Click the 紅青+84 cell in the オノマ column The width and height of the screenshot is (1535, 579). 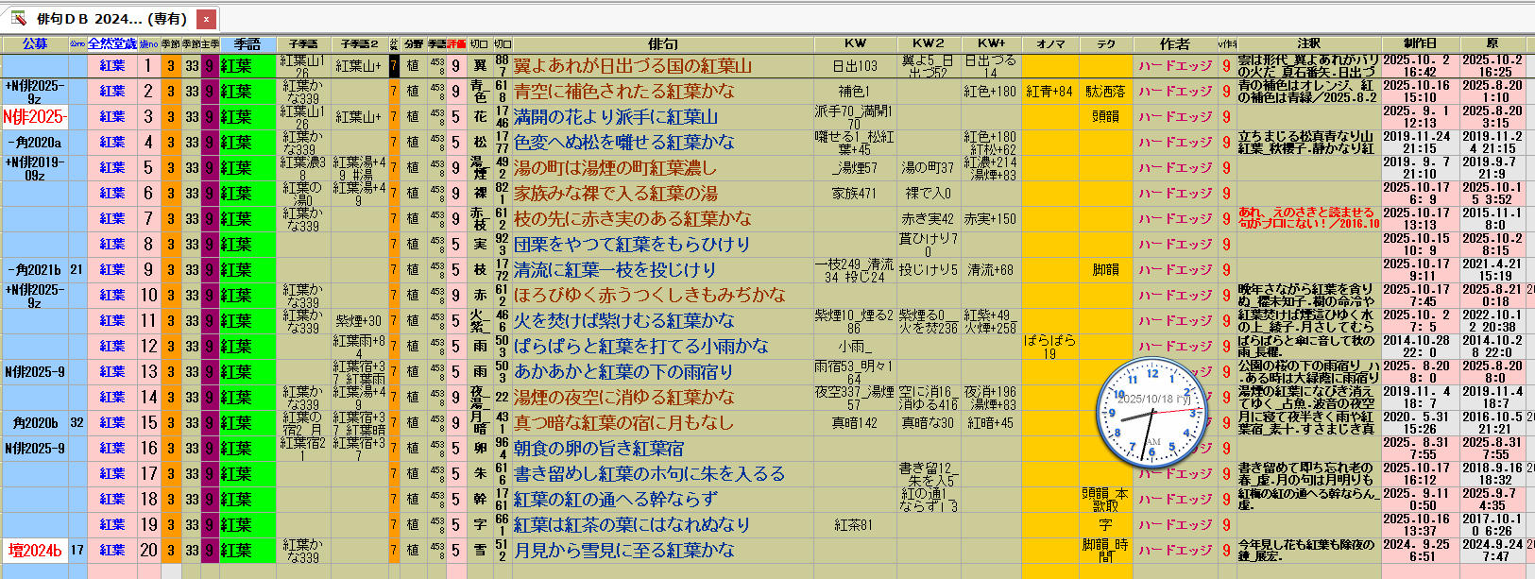[x=1049, y=92]
